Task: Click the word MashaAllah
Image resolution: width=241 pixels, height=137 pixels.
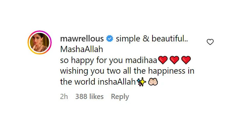Action: point(82,49)
